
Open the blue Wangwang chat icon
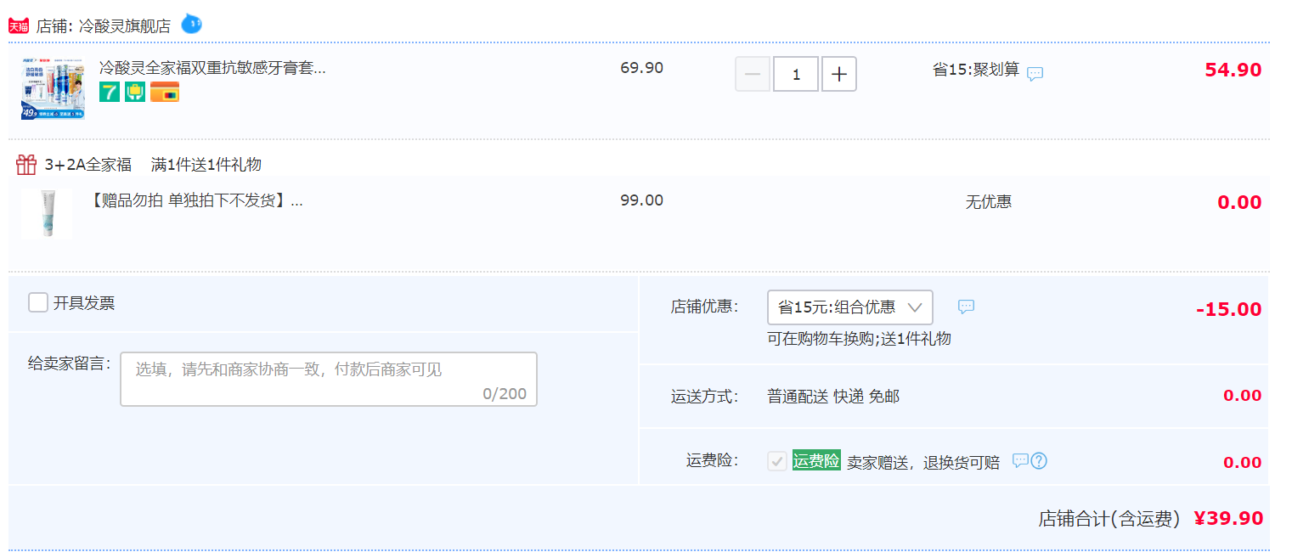point(192,24)
